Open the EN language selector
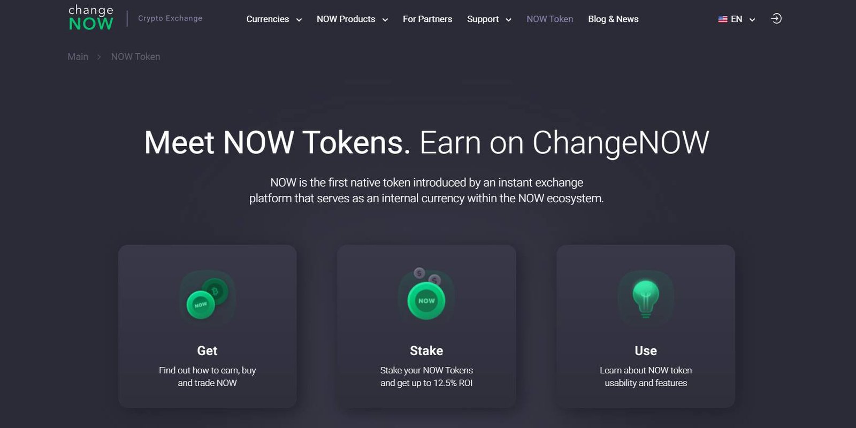Screen dimensions: 856x428 click(737, 19)
